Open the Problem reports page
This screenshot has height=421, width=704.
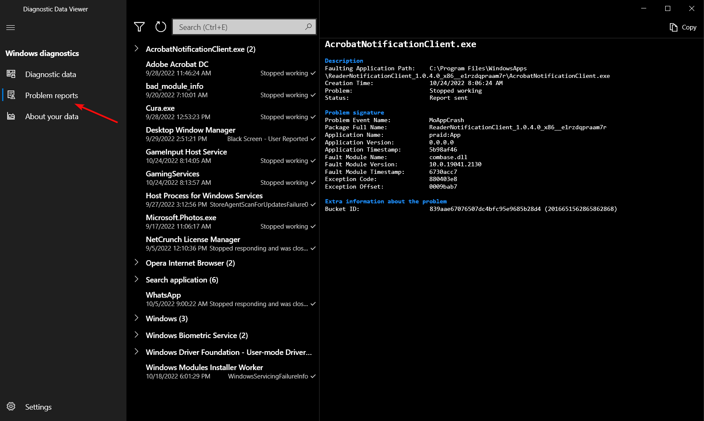[51, 96]
